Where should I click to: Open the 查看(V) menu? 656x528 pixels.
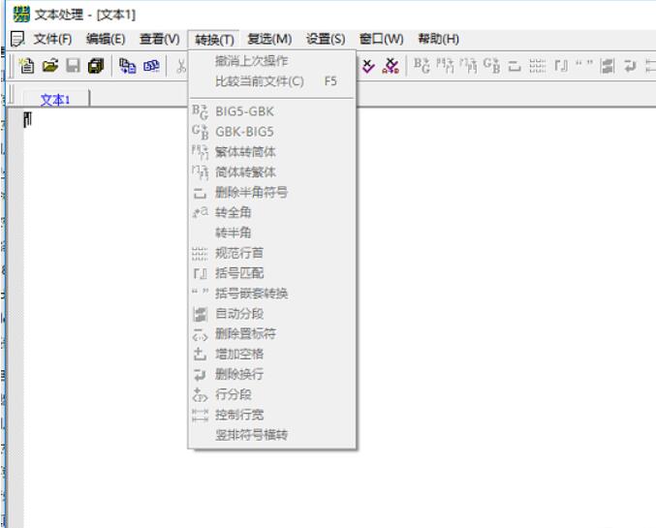click(160, 40)
